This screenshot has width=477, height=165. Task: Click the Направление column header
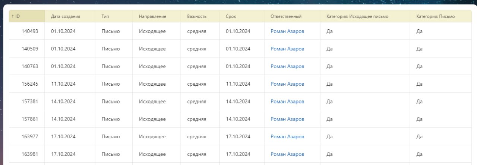tap(152, 17)
